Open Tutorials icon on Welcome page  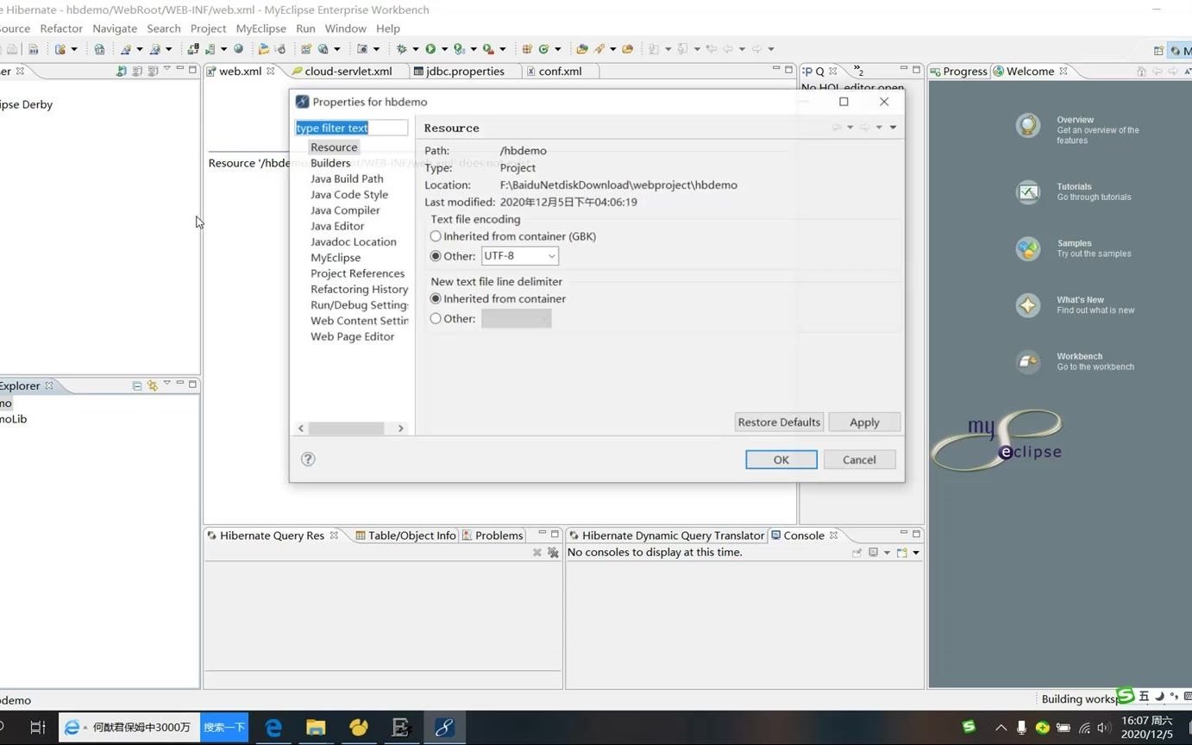coord(1027,191)
